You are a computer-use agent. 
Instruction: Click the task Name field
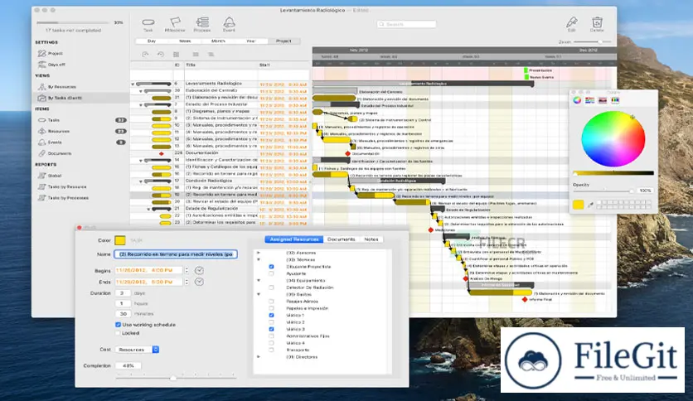(176, 254)
